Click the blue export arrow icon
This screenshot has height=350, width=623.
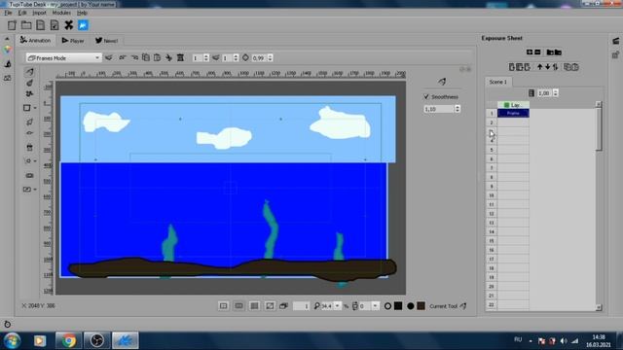[x=83, y=25]
